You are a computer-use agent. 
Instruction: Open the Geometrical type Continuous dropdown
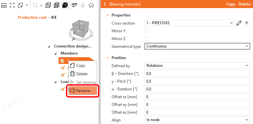pyautogui.click(x=197, y=46)
